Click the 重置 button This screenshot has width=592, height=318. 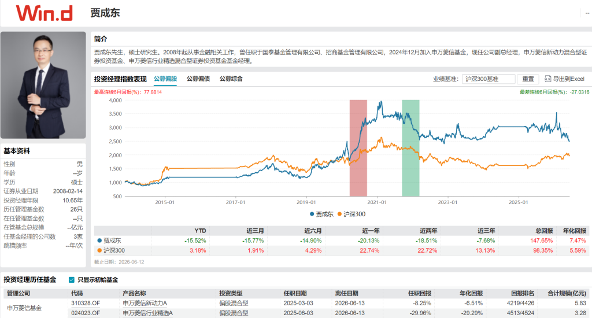528,79
